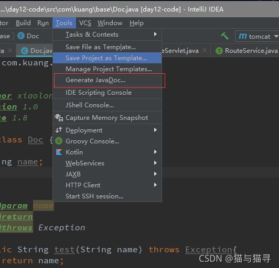The width and height of the screenshot is (279, 268).
Task: Expand the HTTP Client submenu arrow
Action: coord(155,185)
